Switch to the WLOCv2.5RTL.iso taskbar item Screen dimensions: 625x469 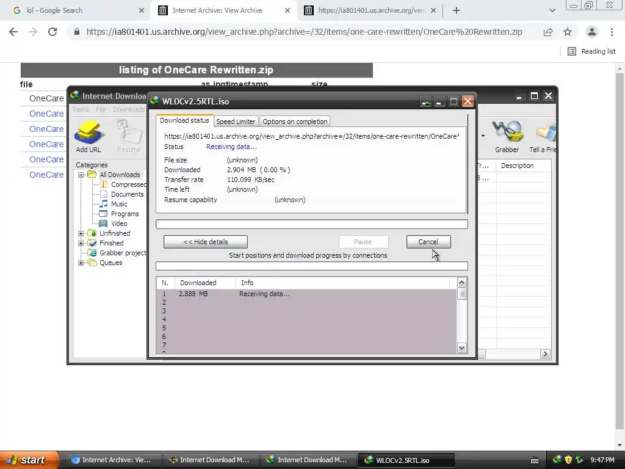click(406, 460)
